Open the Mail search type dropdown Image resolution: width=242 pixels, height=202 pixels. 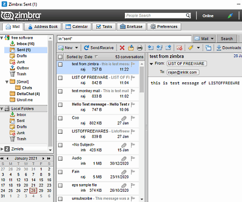(x=212, y=39)
